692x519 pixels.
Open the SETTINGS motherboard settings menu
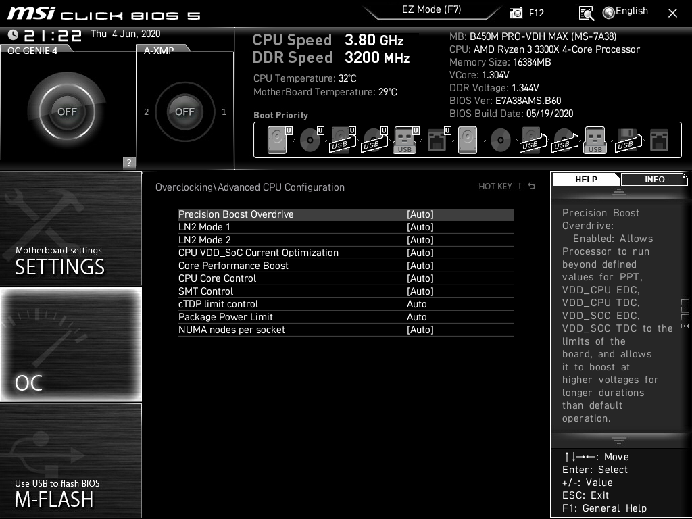point(70,228)
